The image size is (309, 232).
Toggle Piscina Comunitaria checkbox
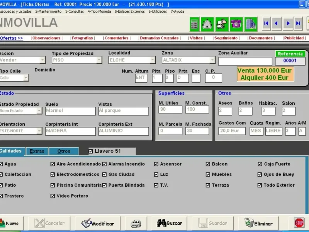53,185
